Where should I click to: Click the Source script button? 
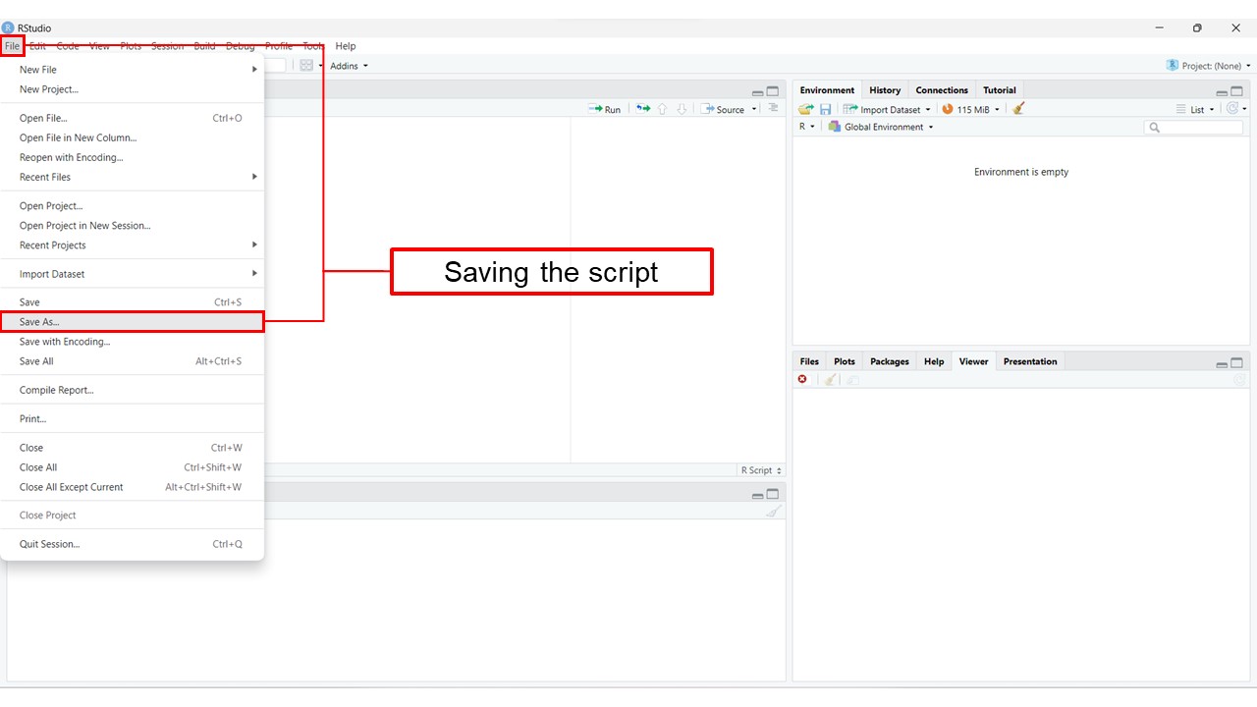(724, 109)
